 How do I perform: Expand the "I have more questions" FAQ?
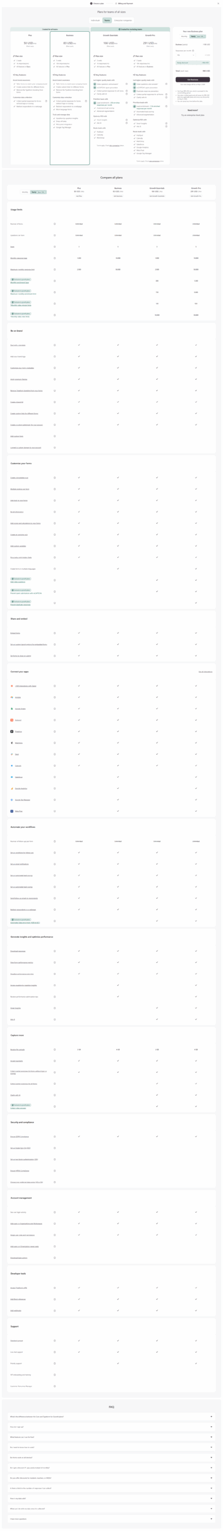111,1519
